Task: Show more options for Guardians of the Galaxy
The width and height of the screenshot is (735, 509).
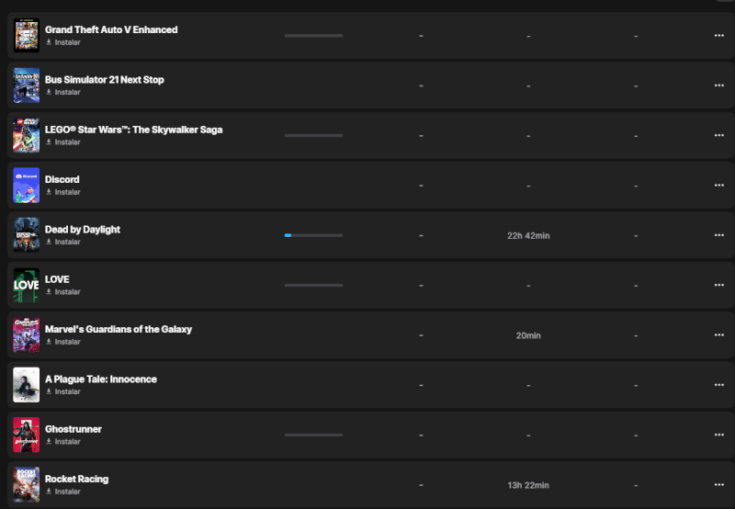Action: coord(718,335)
